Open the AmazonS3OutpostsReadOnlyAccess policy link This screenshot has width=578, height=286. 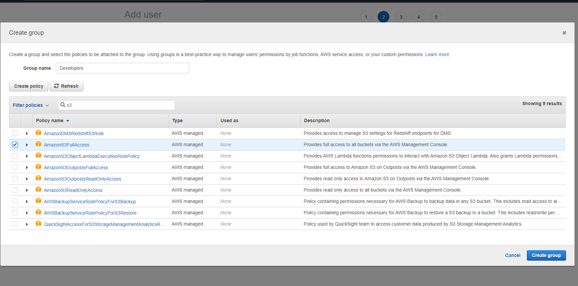coord(82,179)
